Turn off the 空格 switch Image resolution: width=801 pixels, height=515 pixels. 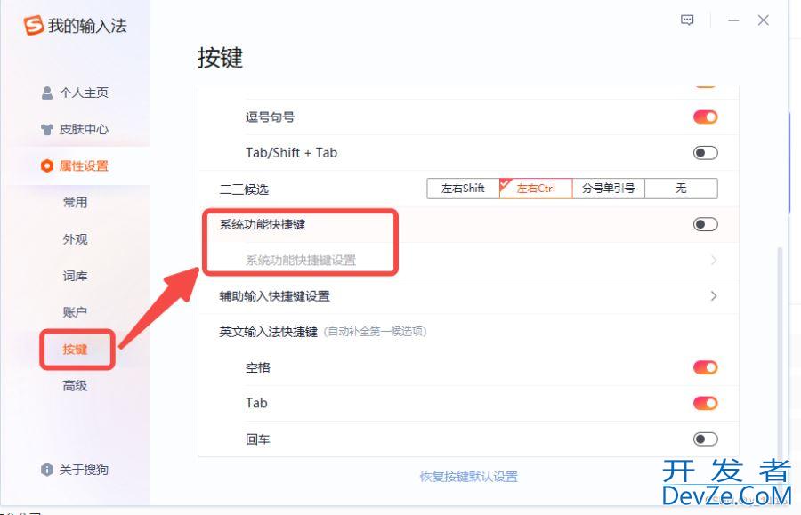[706, 367]
